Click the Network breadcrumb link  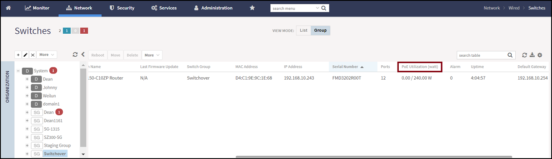click(x=492, y=8)
